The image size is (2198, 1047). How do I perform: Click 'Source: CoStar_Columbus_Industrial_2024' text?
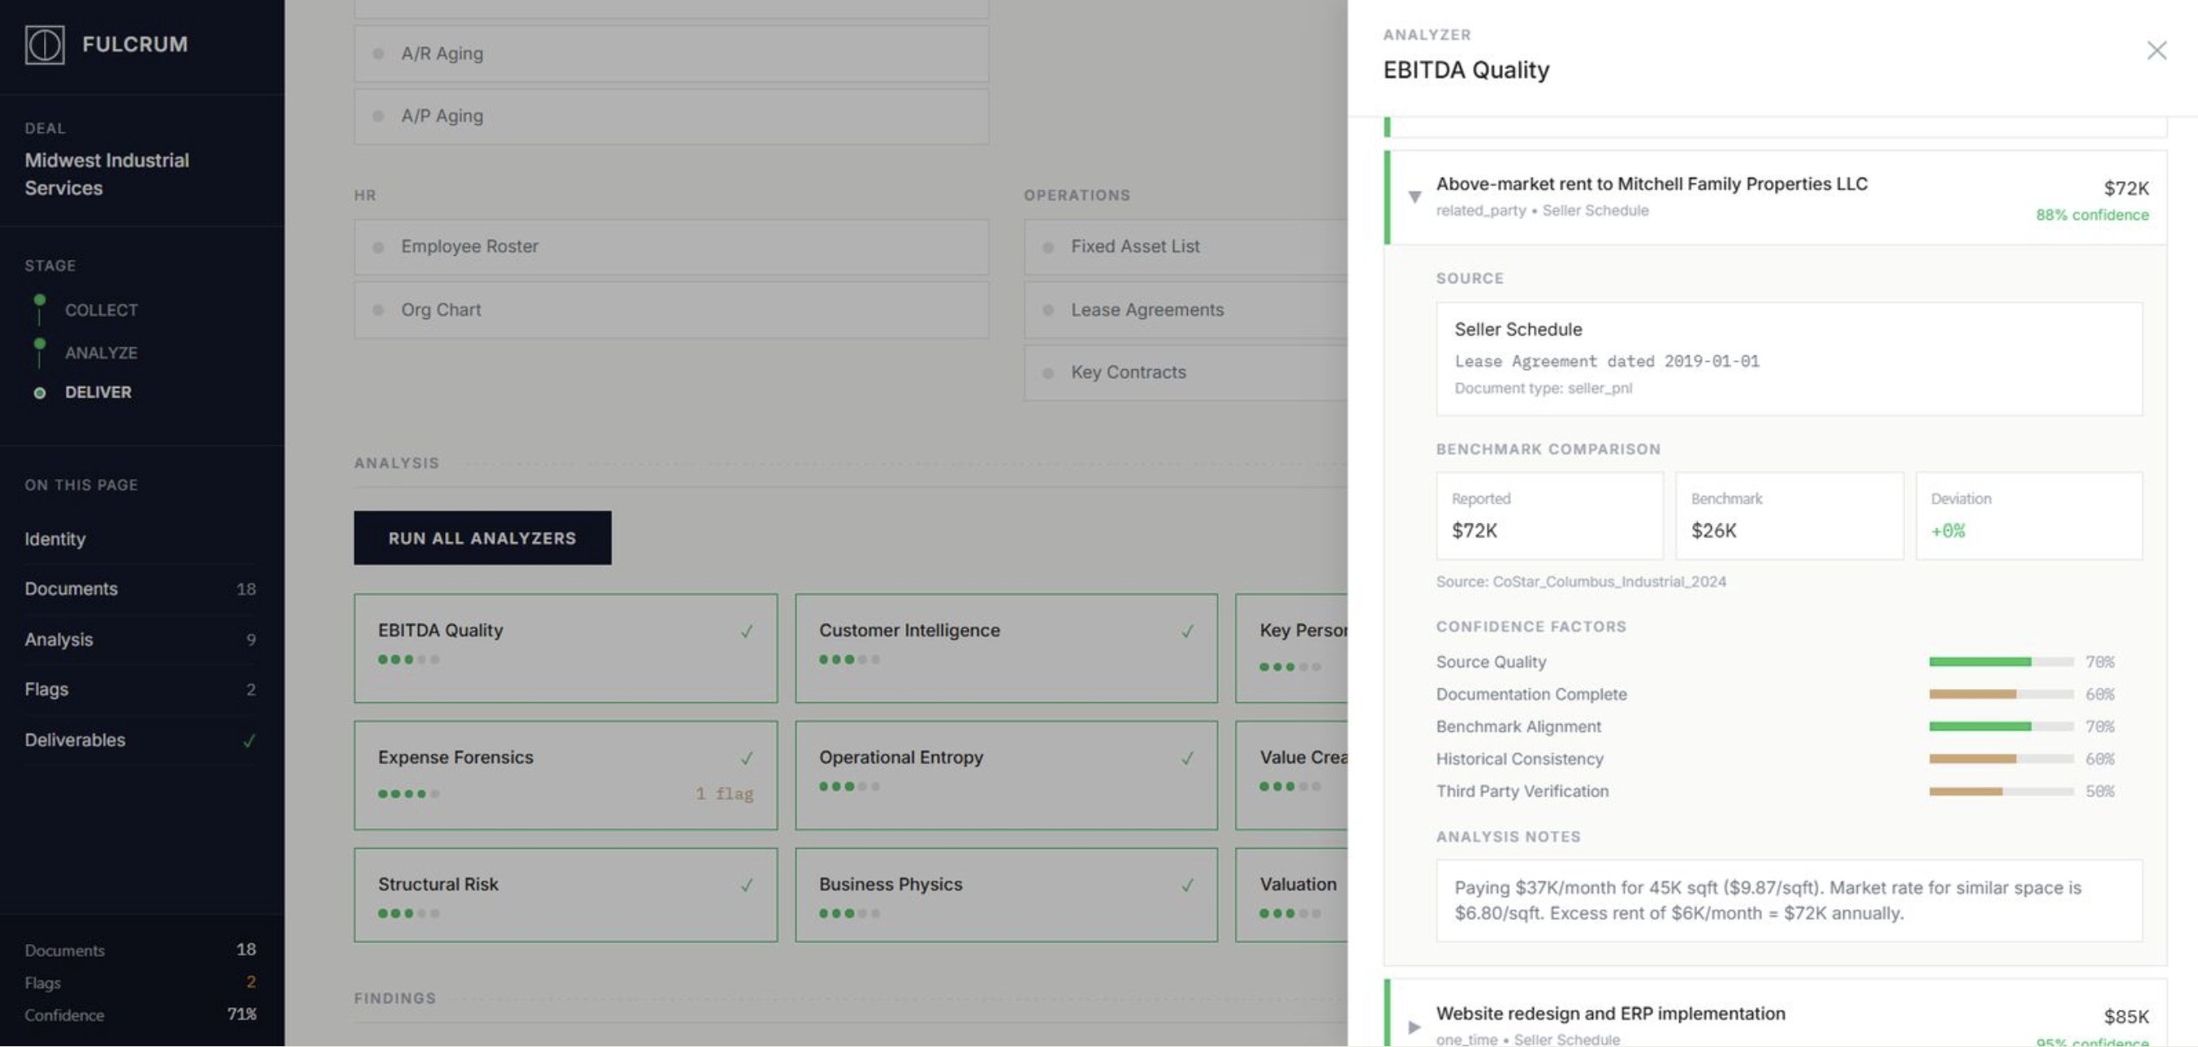point(1580,581)
